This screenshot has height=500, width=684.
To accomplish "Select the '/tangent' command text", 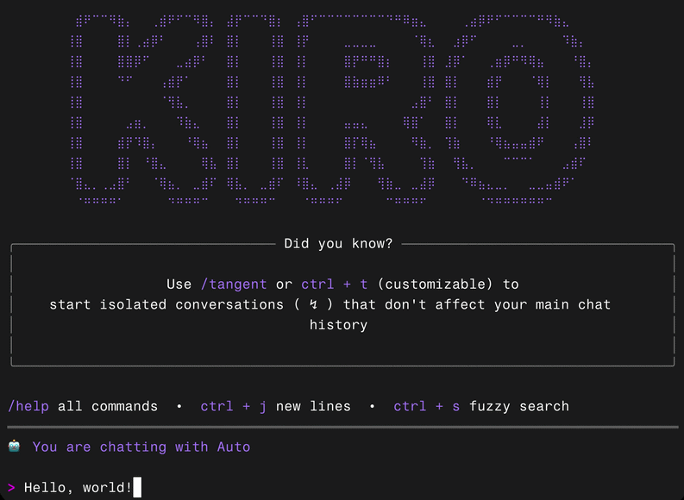I will pyautogui.click(x=234, y=284).
